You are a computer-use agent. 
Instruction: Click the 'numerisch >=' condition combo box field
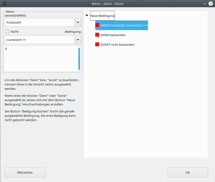39,40
